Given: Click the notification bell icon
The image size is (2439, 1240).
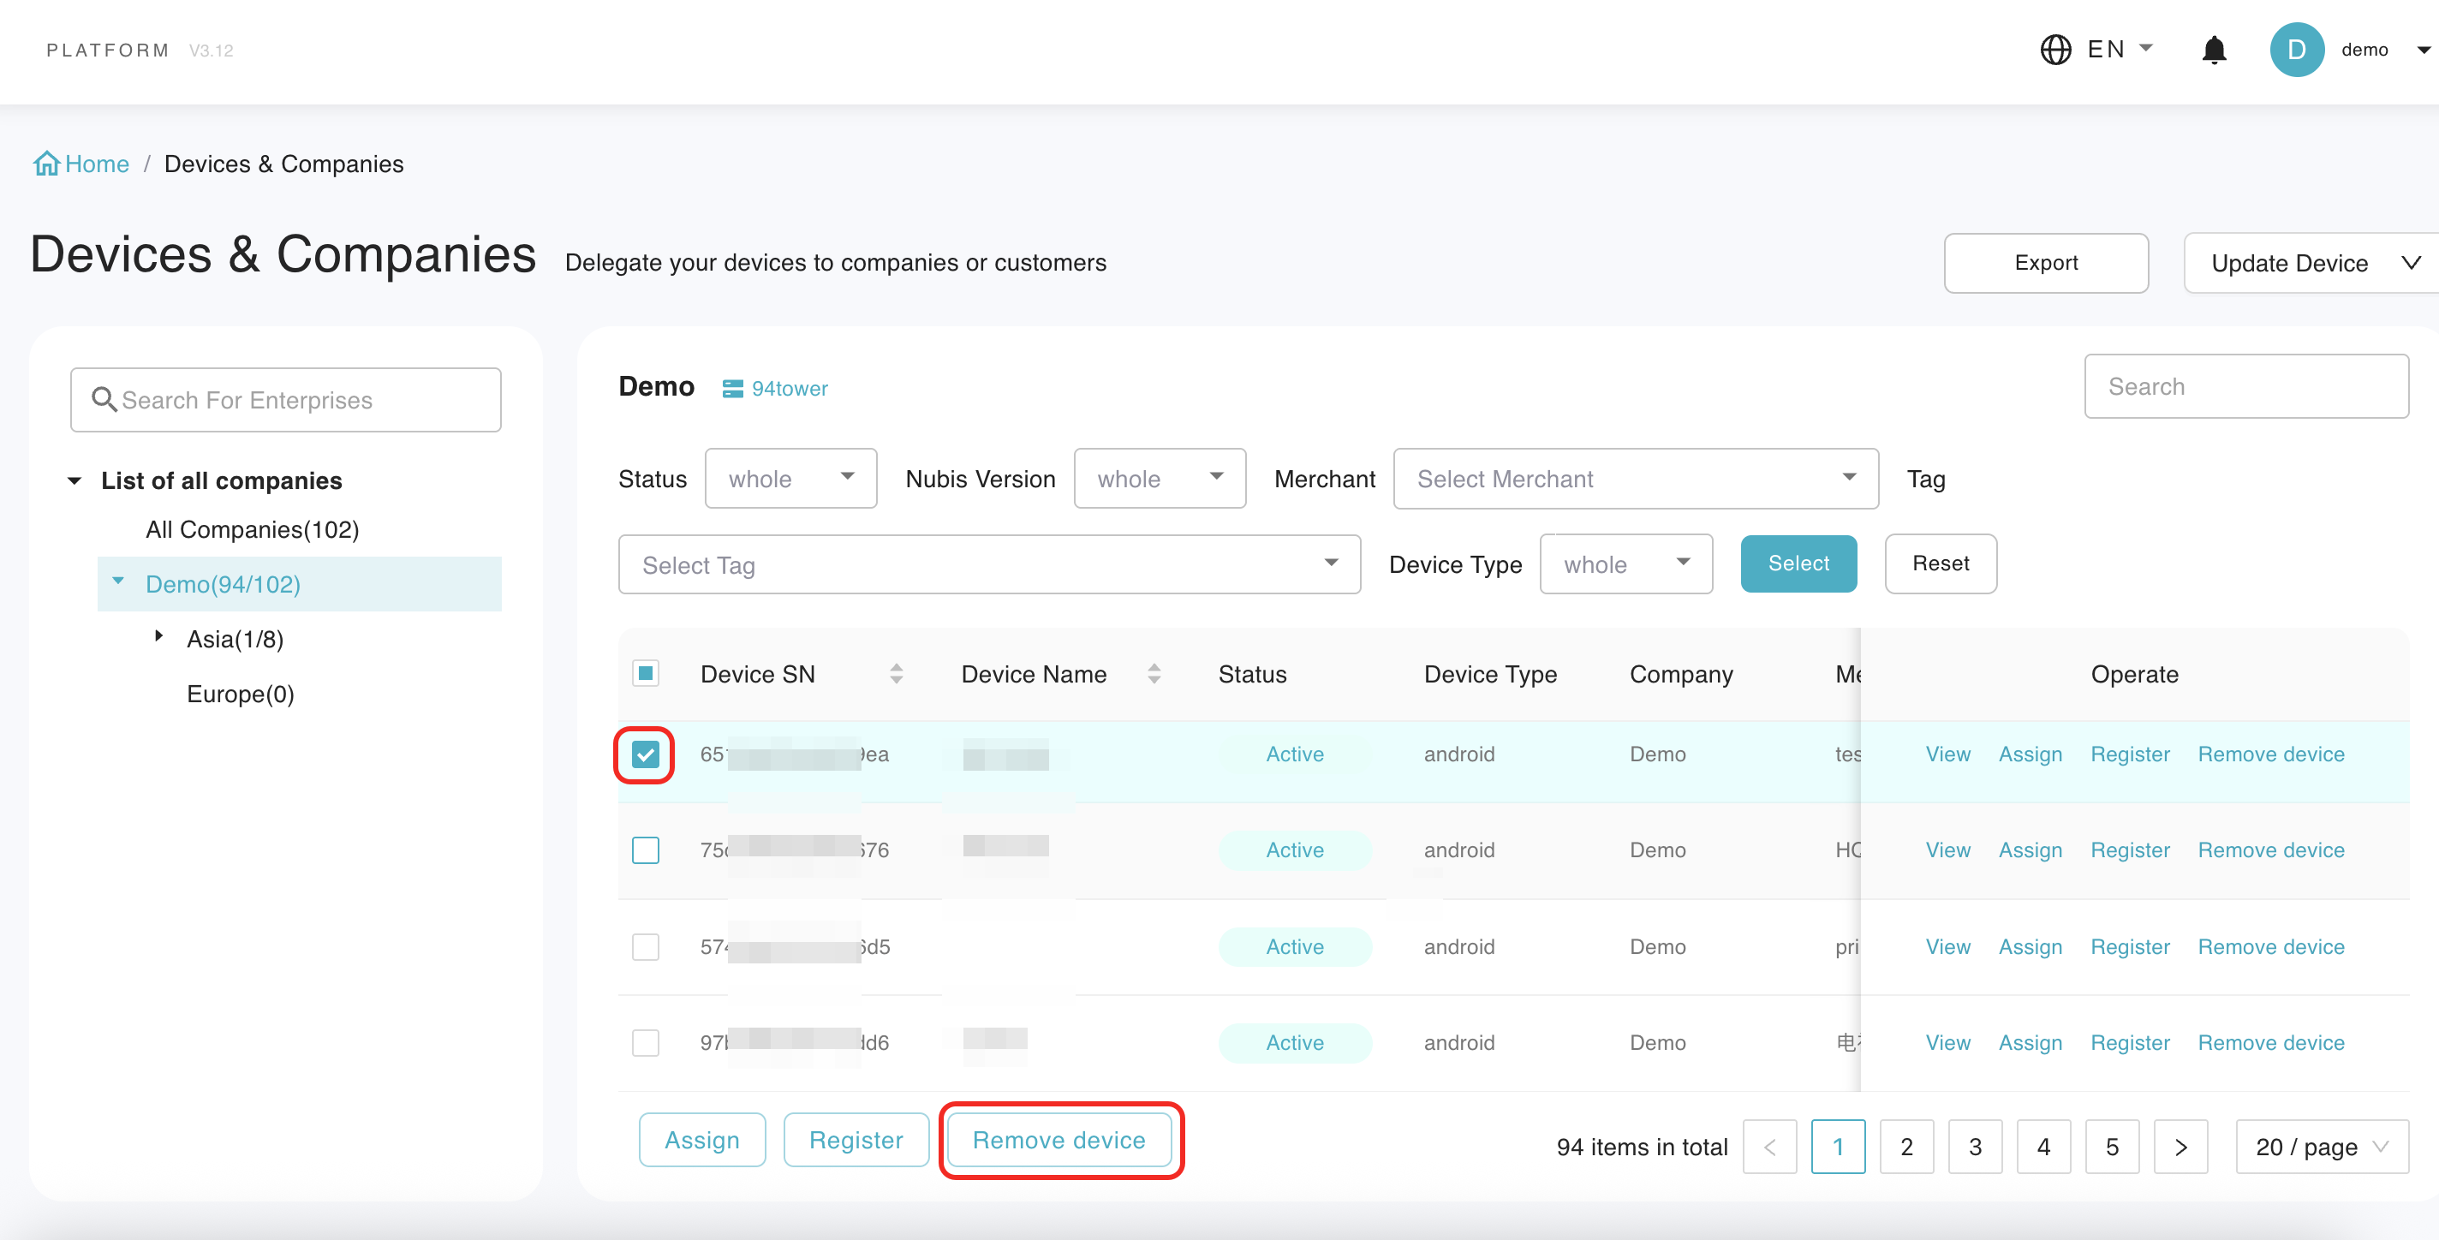Looking at the screenshot, I should [x=2213, y=49].
